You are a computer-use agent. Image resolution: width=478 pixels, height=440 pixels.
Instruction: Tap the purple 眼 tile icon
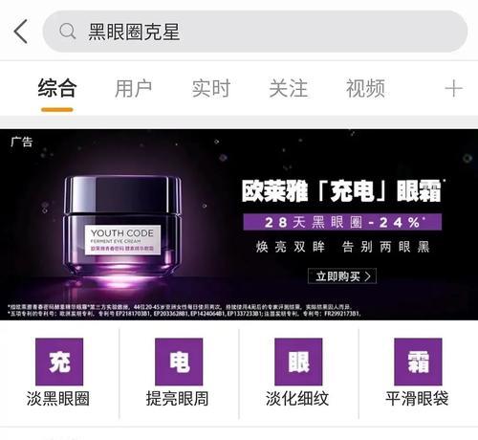pos(298,362)
